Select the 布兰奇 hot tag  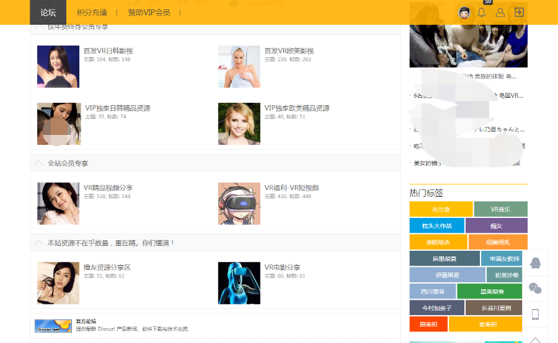point(441,209)
